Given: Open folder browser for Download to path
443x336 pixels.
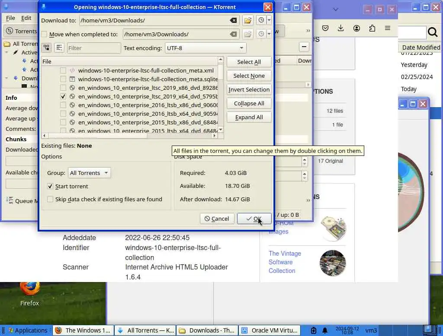Looking at the screenshot, I should [x=248, y=20].
